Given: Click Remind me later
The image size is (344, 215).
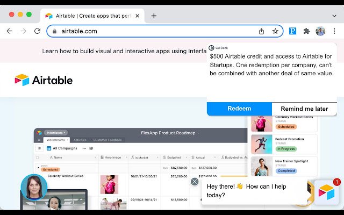Looking at the screenshot, I should click(304, 109).
